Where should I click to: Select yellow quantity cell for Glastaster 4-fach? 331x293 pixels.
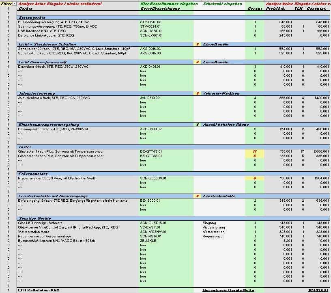[x=255, y=151]
